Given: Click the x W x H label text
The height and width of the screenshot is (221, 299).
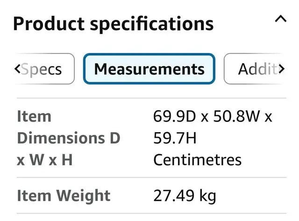Looking at the screenshot, I should pos(45,160).
